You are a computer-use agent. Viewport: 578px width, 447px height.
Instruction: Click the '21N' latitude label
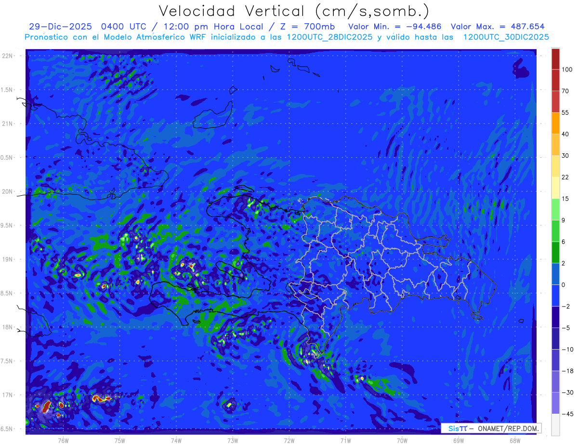[8, 124]
